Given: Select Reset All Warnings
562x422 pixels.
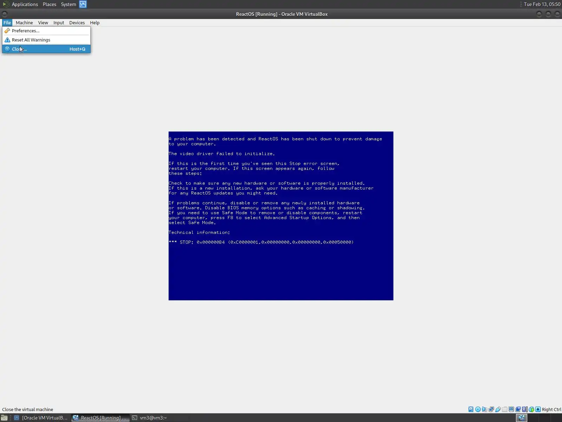Looking at the screenshot, I should click(x=46, y=40).
